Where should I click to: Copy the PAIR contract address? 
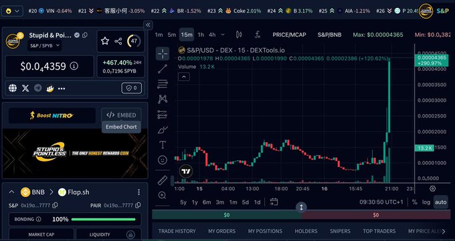138,206
